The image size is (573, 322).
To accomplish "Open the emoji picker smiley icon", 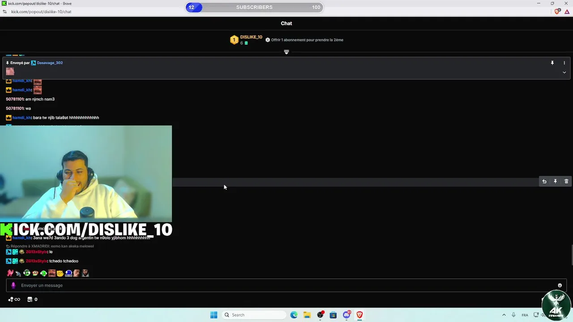I will click(x=560, y=285).
